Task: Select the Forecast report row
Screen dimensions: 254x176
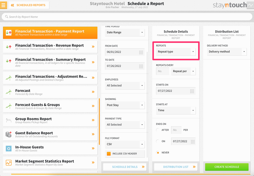Action: pyautogui.click(x=50, y=92)
